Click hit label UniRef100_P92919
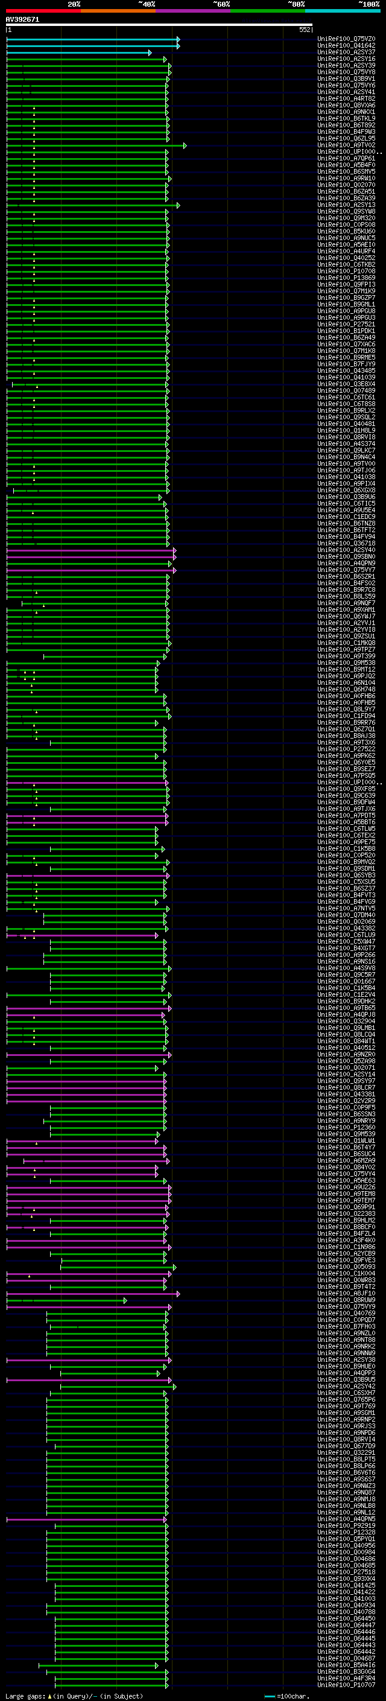The image size is (386, 1701). (x=346, y=1526)
